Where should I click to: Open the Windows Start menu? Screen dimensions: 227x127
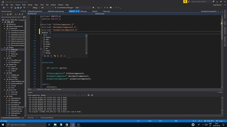3,125
